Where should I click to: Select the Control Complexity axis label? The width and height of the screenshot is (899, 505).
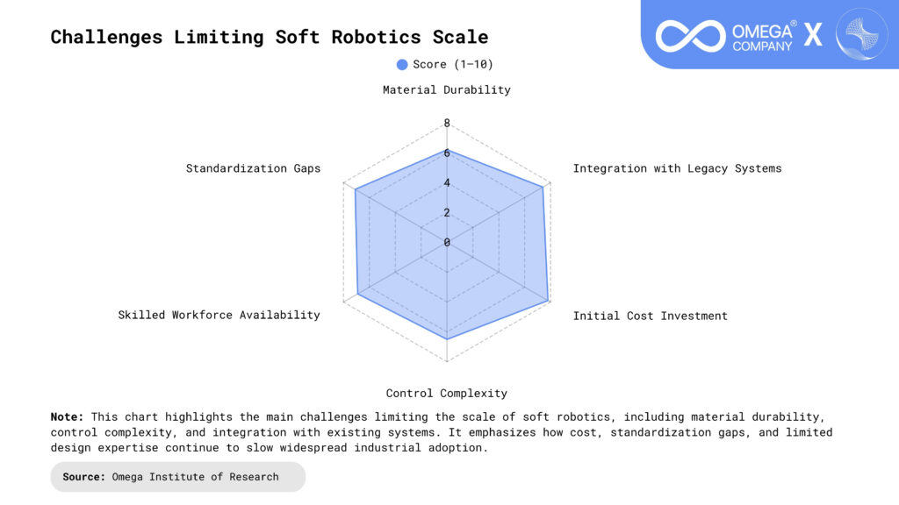click(x=446, y=393)
